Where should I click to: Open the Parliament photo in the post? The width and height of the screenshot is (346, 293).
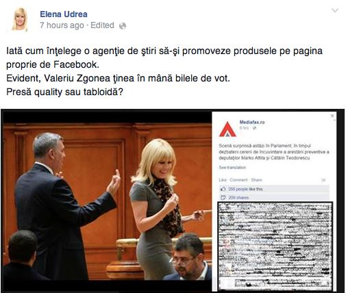click(x=108, y=201)
